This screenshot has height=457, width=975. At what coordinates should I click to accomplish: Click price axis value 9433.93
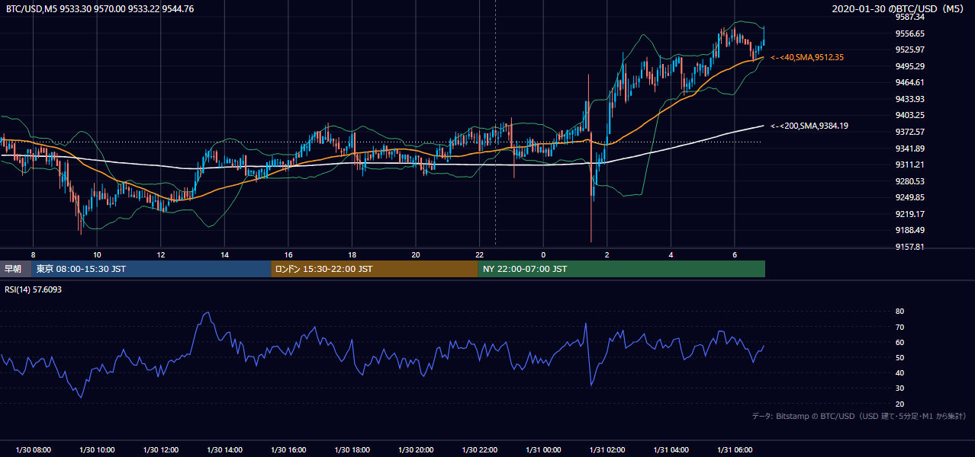(x=910, y=99)
